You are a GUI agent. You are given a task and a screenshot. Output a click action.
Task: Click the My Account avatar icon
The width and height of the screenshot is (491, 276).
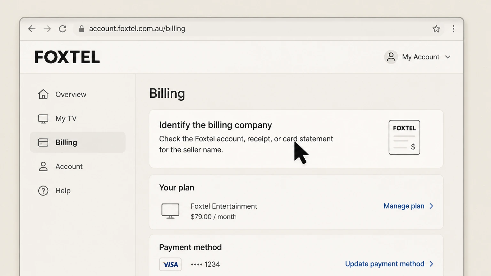[391, 57]
